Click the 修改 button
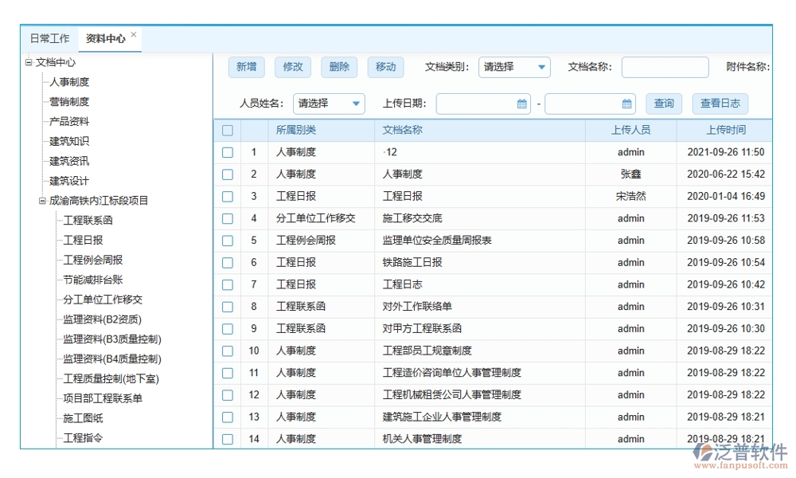 pos(292,67)
